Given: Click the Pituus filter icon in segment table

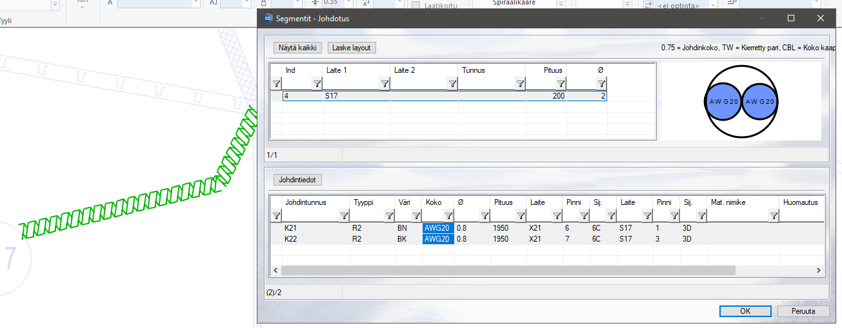Looking at the screenshot, I should point(561,84).
